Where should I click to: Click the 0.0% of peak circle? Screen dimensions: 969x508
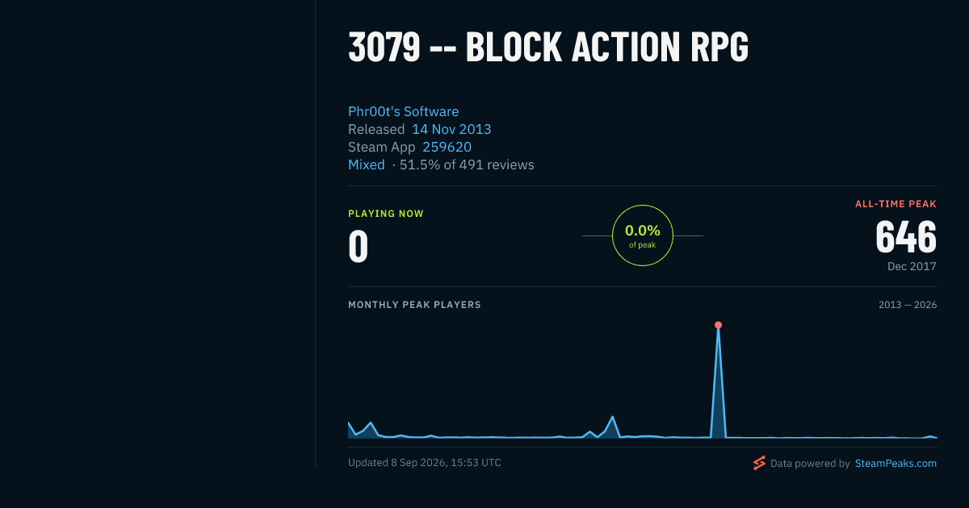[x=643, y=235]
